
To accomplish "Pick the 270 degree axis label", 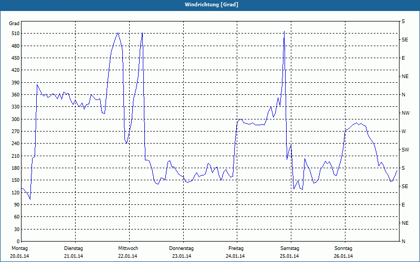I will [16, 132].
